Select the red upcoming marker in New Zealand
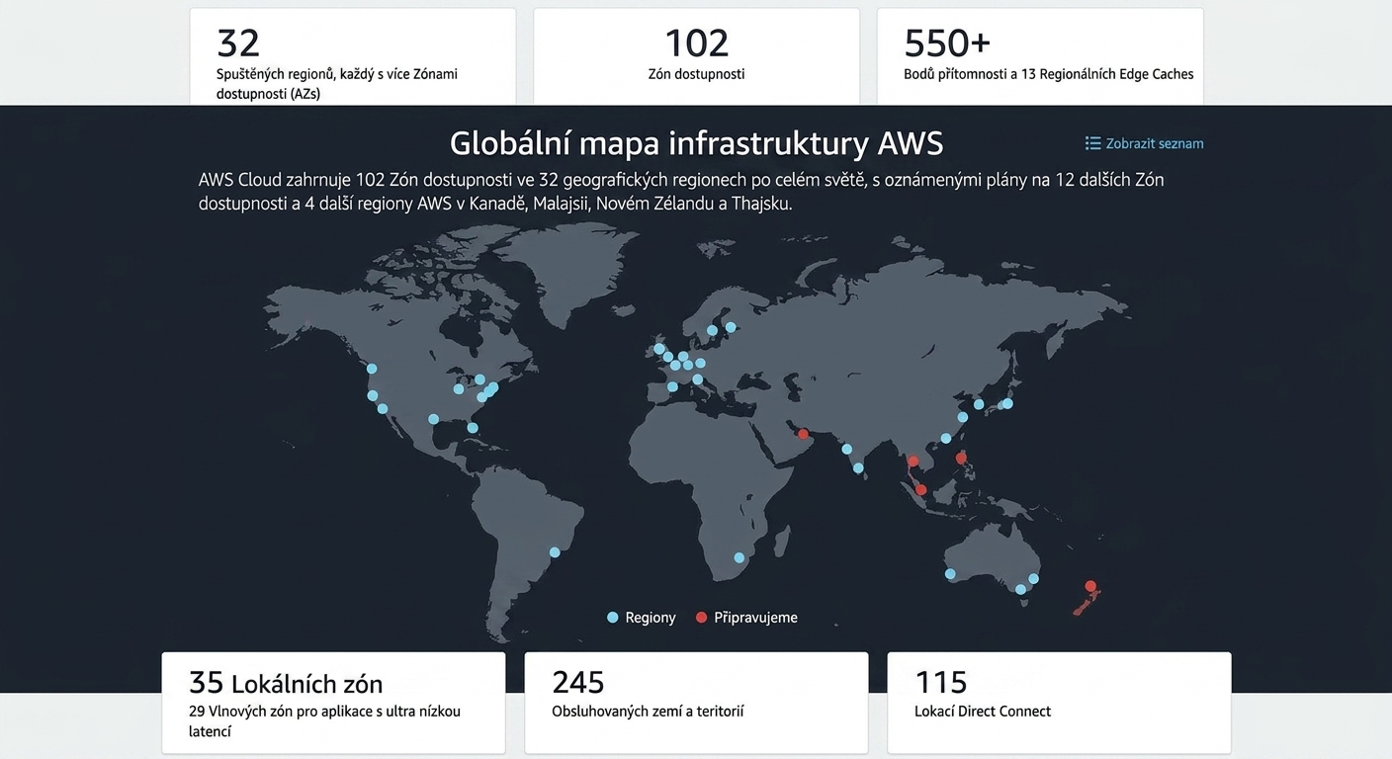 pos(1090,586)
